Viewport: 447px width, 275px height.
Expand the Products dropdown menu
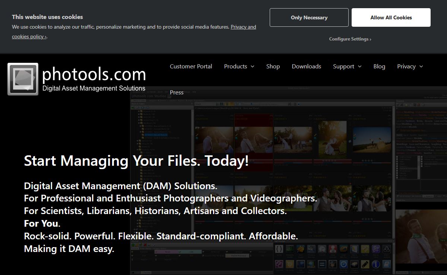(x=236, y=67)
